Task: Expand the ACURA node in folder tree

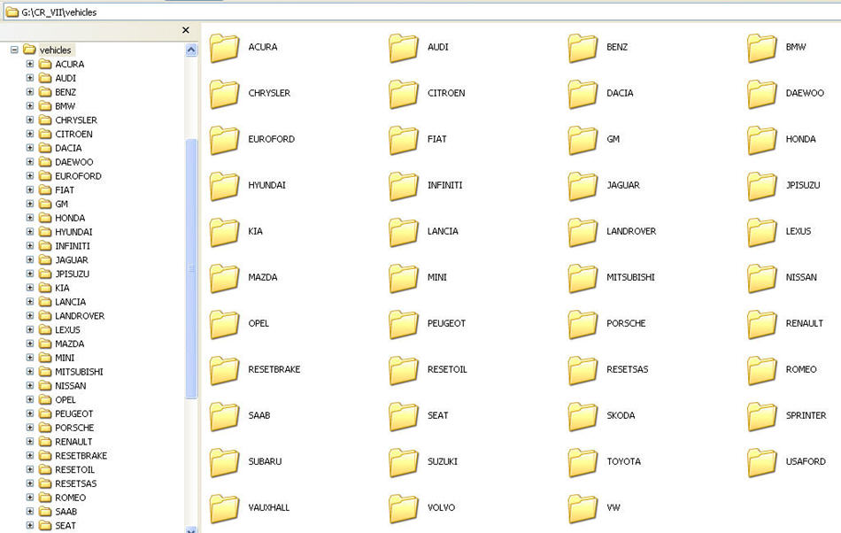Action: pos(30,64)
